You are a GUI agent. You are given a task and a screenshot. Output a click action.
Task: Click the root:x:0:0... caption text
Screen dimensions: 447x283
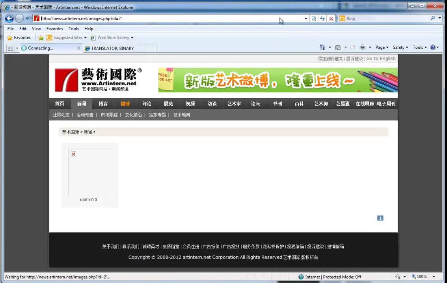click(90, 200)
